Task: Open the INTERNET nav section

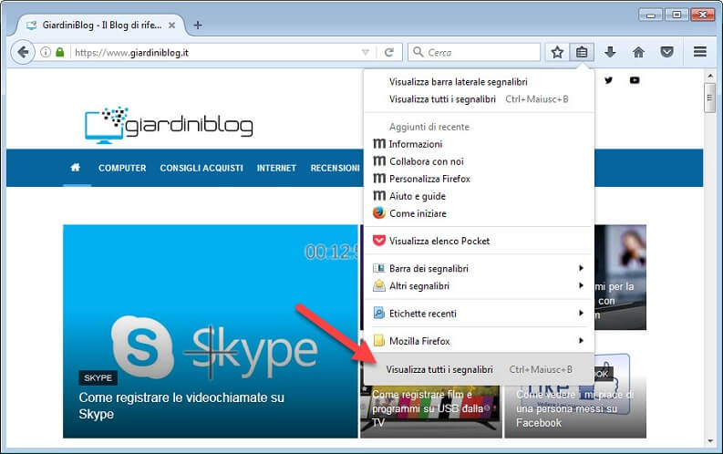Action: tap(276, 168)
